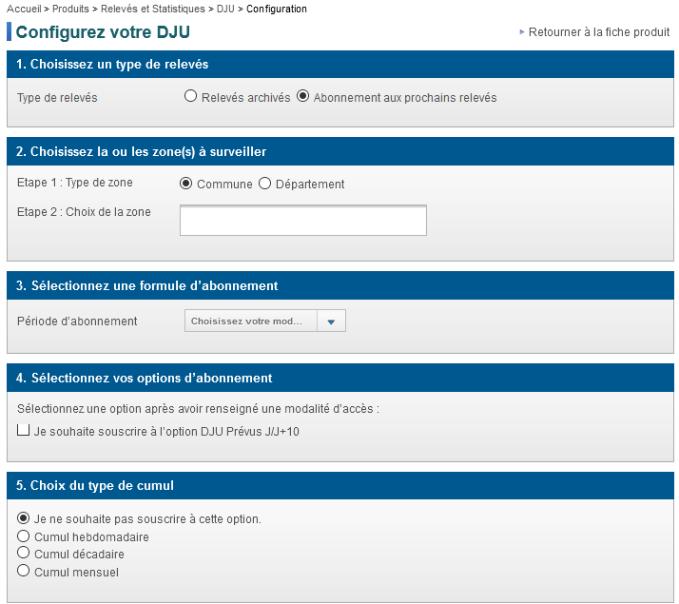Image resolution: width=679 pixels, height=604 pixels.
Task: Pick the Cumul décadaire radio option
Action: (24, 554)
